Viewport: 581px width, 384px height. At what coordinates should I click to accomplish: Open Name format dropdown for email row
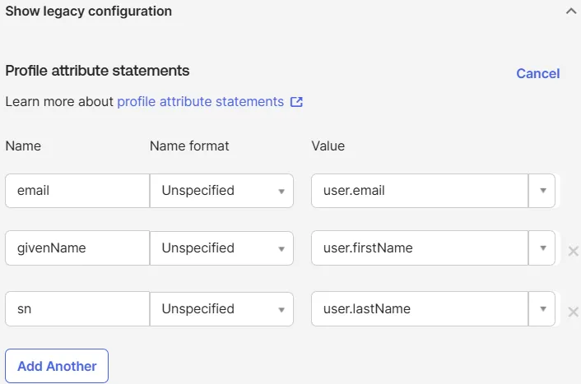pos(221,191)
